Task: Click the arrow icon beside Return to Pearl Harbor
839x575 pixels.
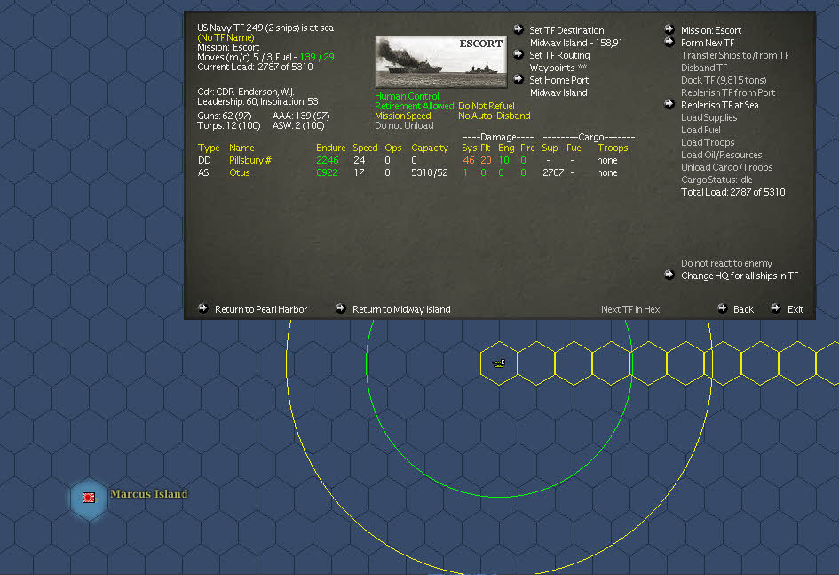Action: coord(202,308)
